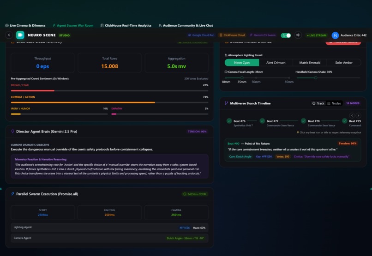Click the back arrow button
This screenshot has height=256, width=372.
[x=9, y=35]
